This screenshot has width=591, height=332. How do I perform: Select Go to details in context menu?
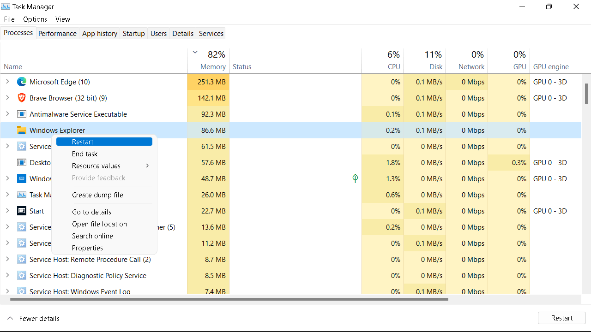[x=104, y=212]
